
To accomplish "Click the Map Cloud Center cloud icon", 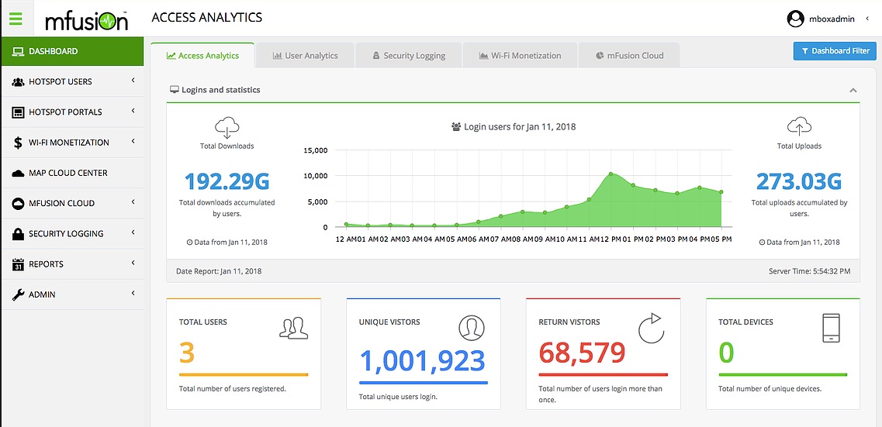I will coord(18,173).
